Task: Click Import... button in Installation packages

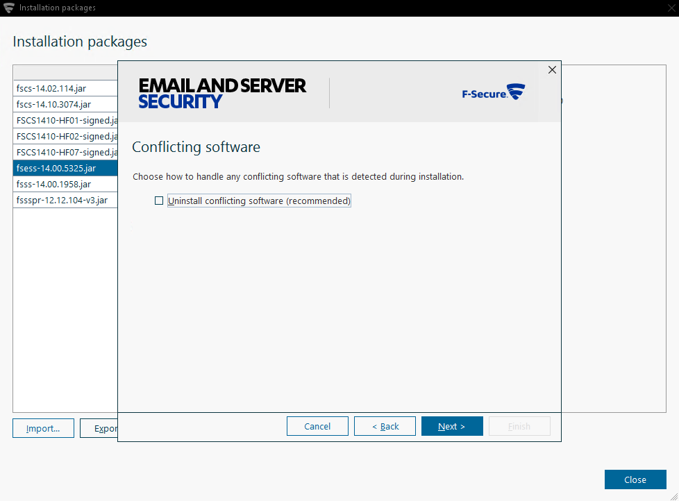Action: pos(43,428)
